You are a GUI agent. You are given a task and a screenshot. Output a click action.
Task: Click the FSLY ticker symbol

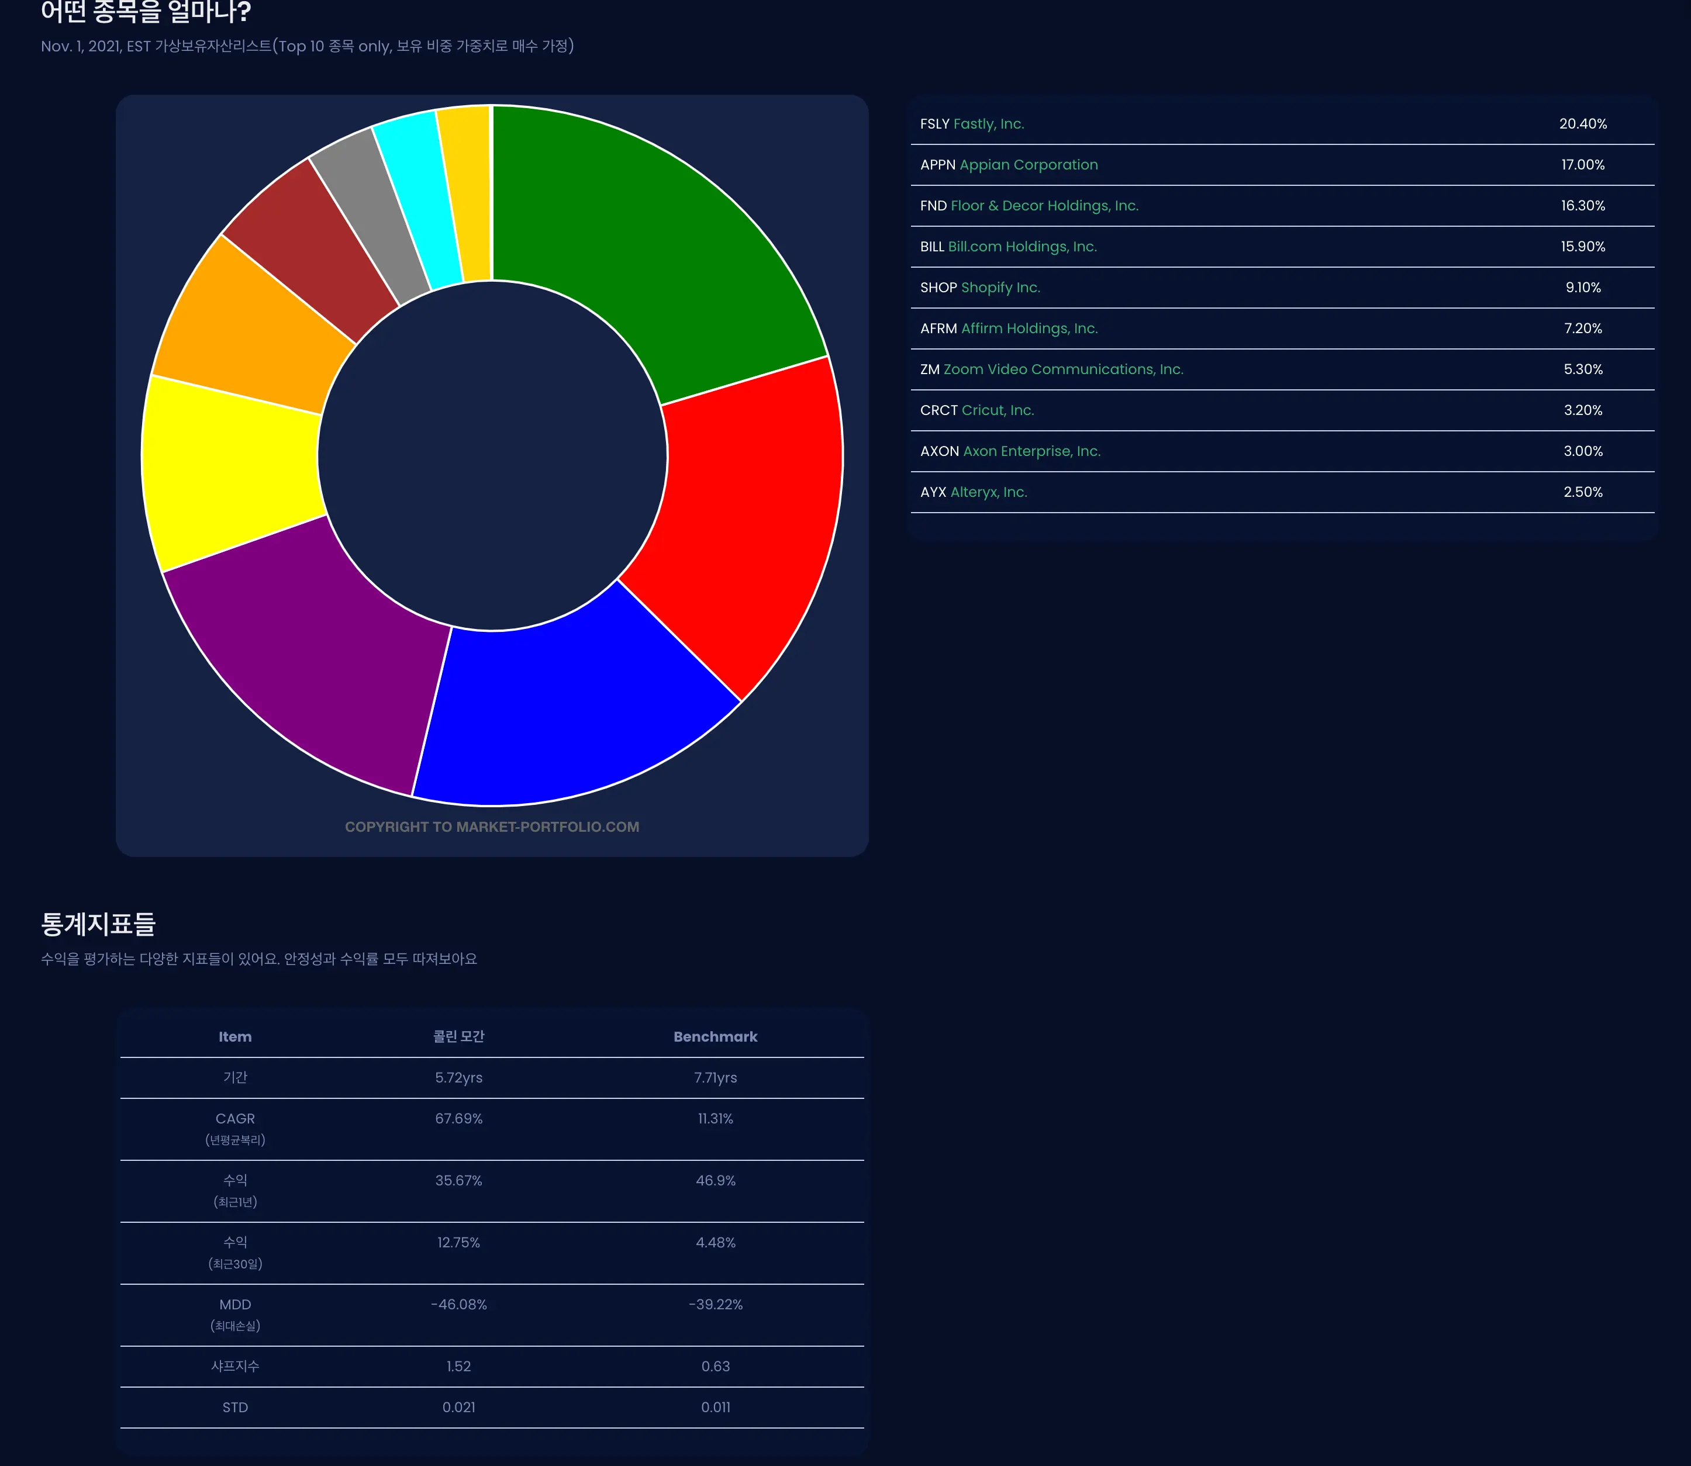click(x=935, y=123)
